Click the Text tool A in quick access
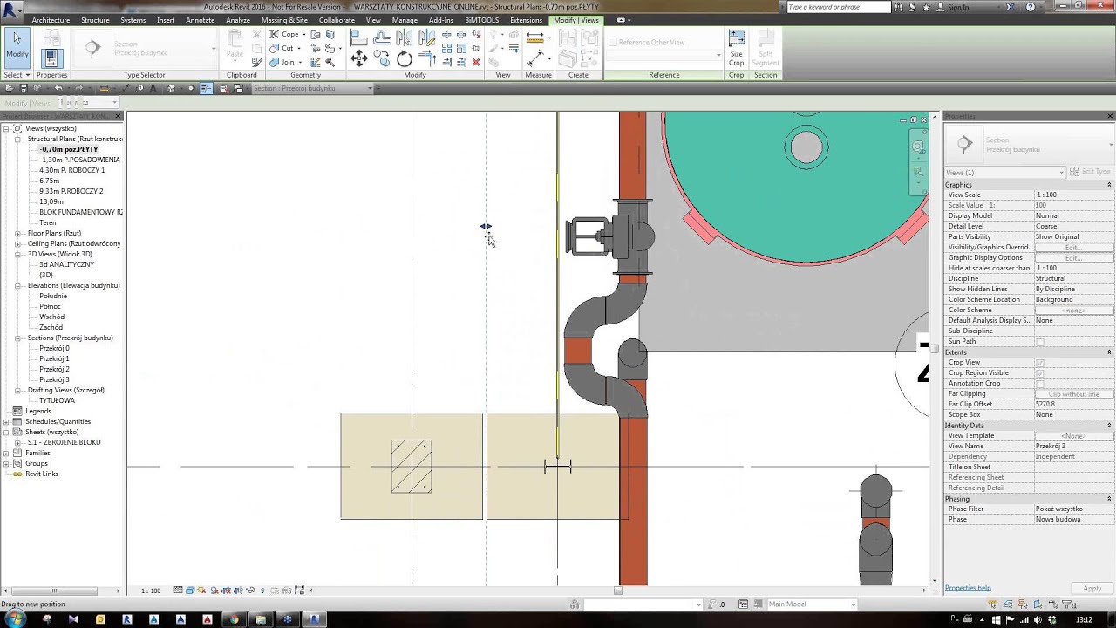The height and width of the screenshot is (628, 1116). [153, 88]
